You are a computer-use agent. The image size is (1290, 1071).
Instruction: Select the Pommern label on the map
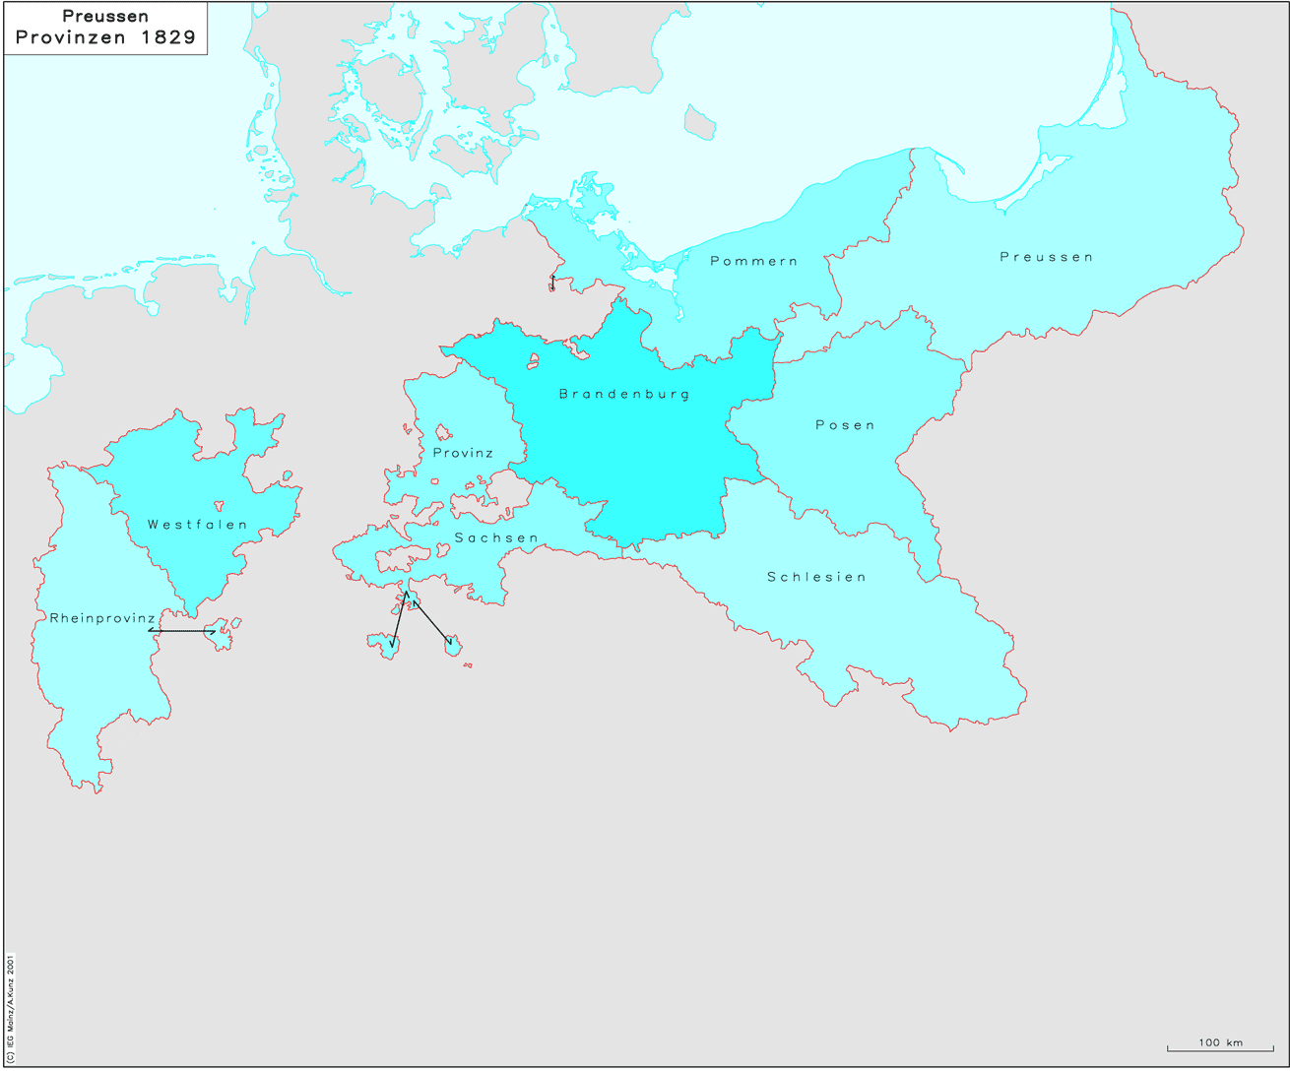(754, 261)
